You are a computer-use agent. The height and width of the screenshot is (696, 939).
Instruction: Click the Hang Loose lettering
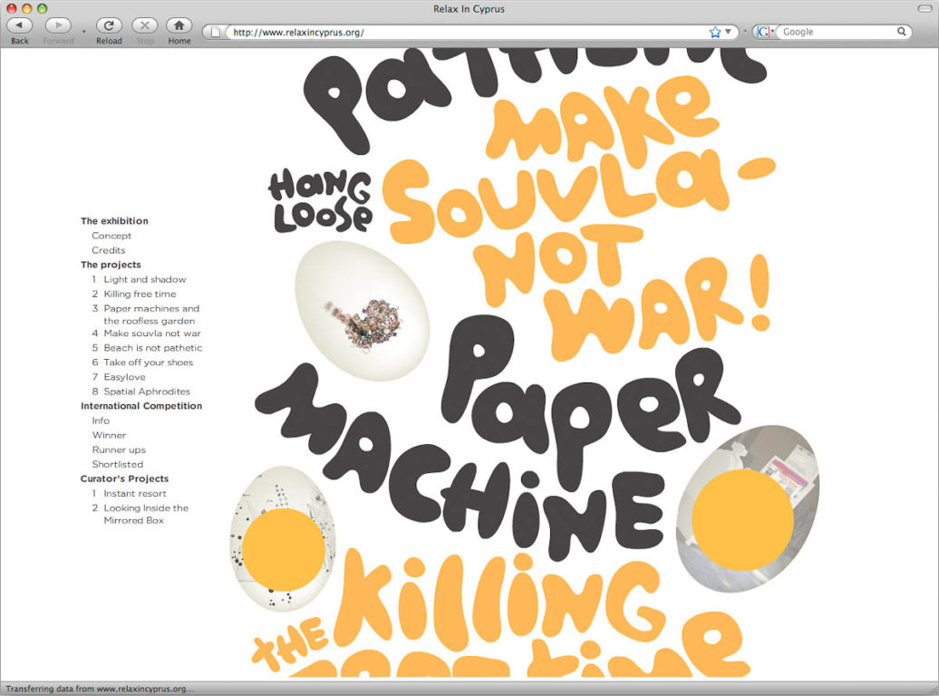[x=320, y=200]
